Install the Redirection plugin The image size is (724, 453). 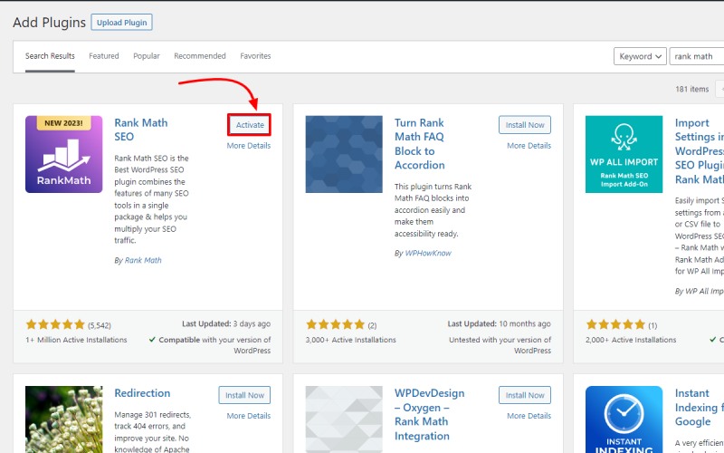click(x=244, y=395)
